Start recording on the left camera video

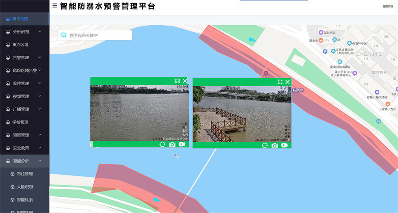(x=182, y=144)
